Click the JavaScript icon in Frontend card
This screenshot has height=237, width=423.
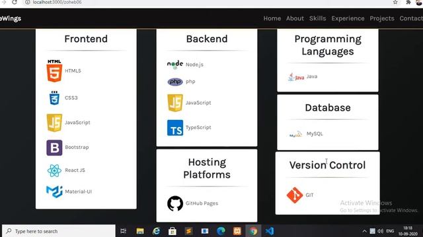[54, 122]
